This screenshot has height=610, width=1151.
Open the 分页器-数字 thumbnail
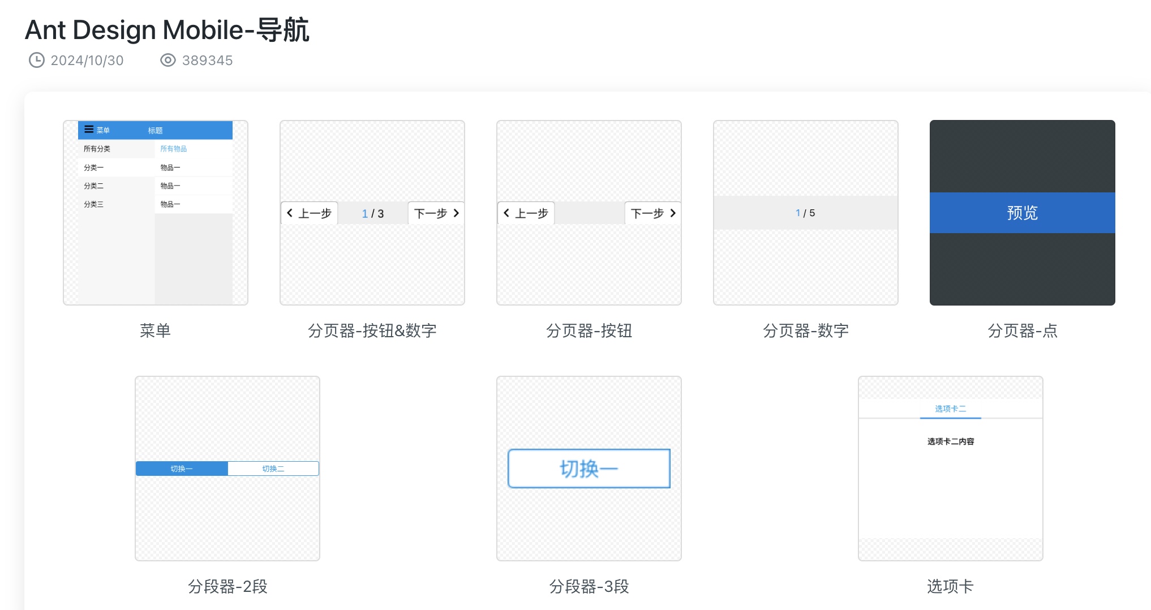click(806, 213)
